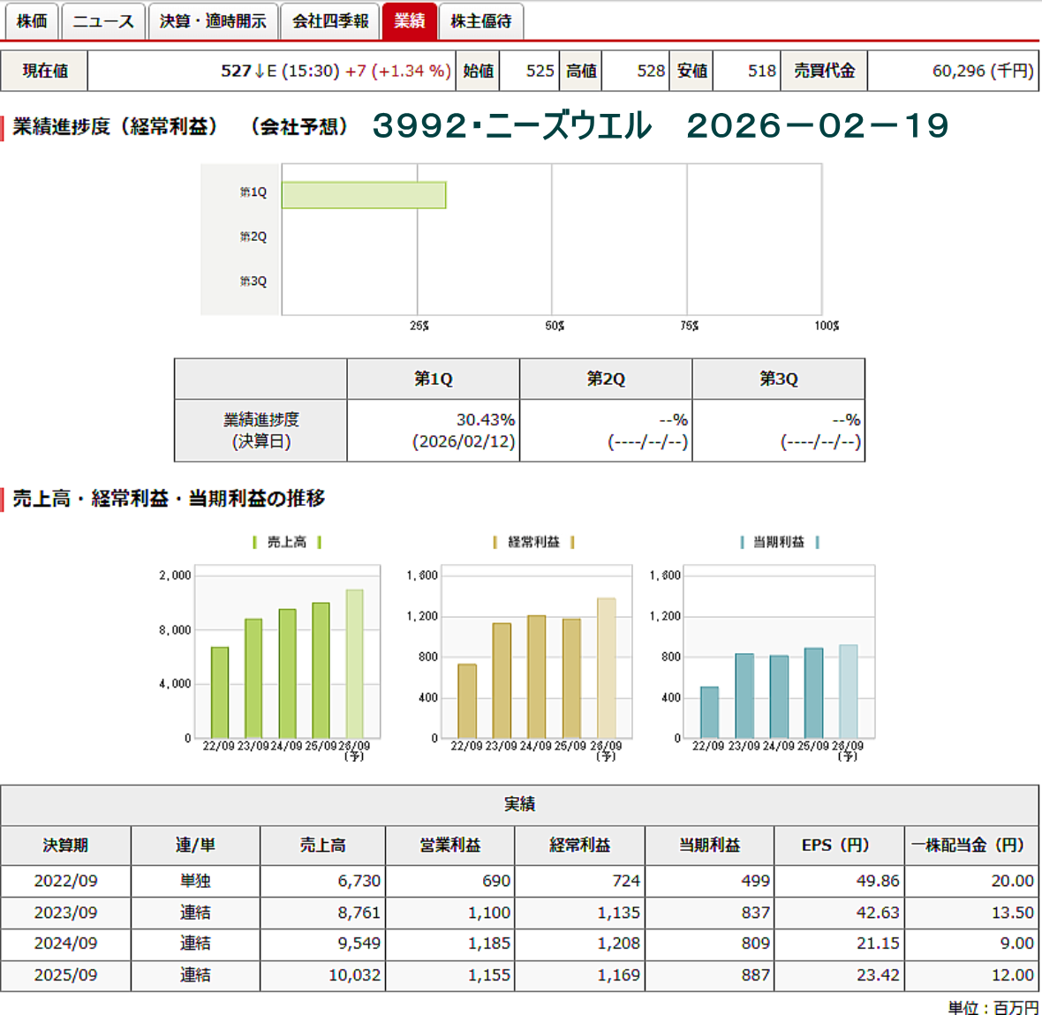
Task: Select the 22/09 bar in 経常利益 chart
Action: click(x=467, y=701)
